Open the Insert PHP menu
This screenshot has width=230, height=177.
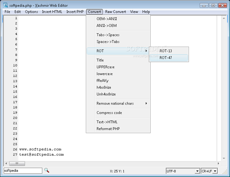75,12
